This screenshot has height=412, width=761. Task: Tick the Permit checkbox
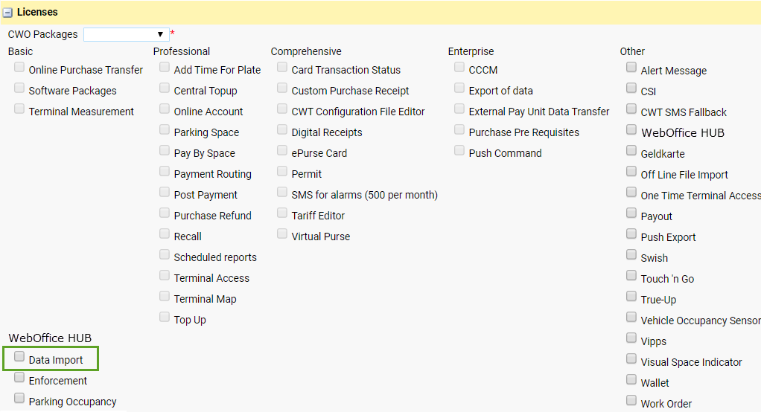point(282,171)
